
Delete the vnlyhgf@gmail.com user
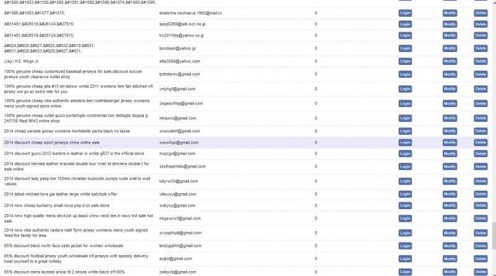[x=480, y=89]
